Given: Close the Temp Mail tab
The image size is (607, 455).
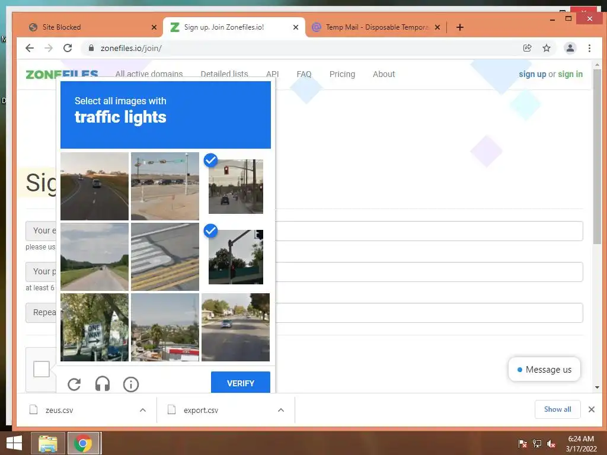Looking at the screenshot, I should [x=437, y=27].
